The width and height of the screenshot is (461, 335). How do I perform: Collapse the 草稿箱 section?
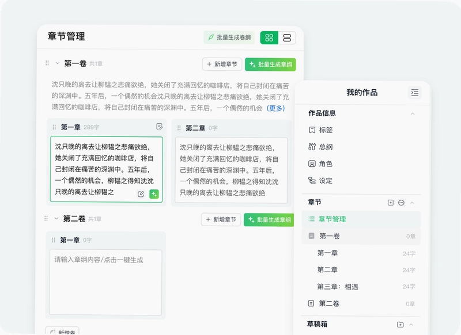click(411, 325)
